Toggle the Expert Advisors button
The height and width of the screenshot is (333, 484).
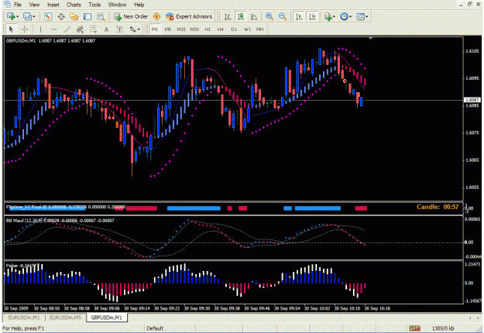pyautogui.click(x=189, y=17)
